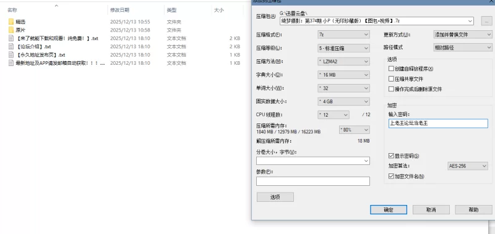Click the browse (...) button for archive path
Viewport: 495px width, 234px height.
pyautogui.click(x=486, y=21)
